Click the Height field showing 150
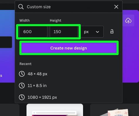Viewport: 139px width, 116px height. (x=64, y=32)
